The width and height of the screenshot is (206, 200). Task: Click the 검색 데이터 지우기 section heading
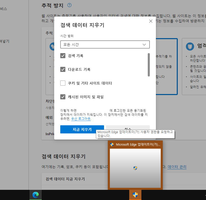coord(64,156)
